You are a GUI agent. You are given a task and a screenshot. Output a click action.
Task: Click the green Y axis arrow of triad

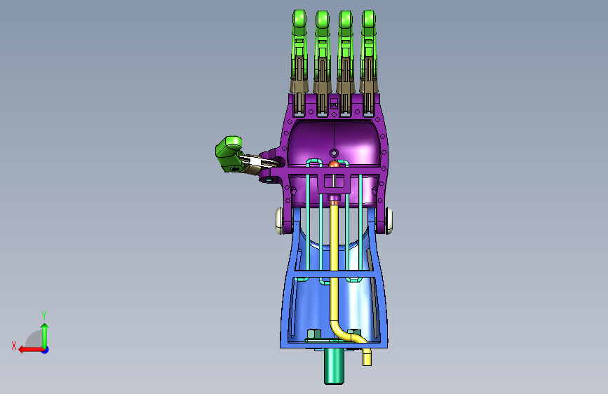click(x=45, y=335)
